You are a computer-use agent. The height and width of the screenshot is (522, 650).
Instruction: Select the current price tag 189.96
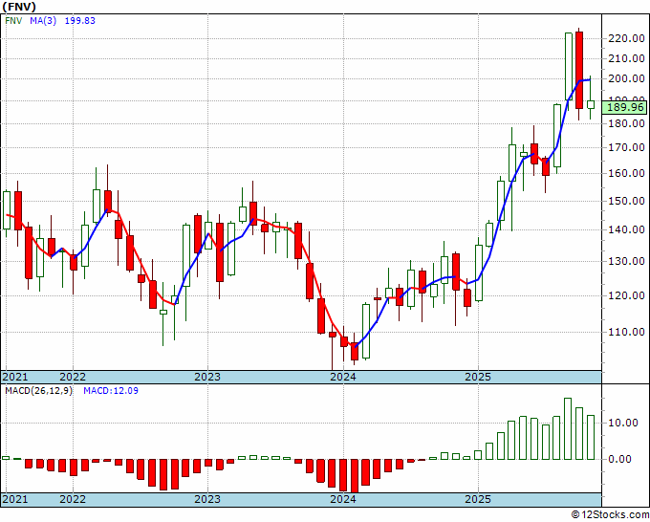coord(625,108)
